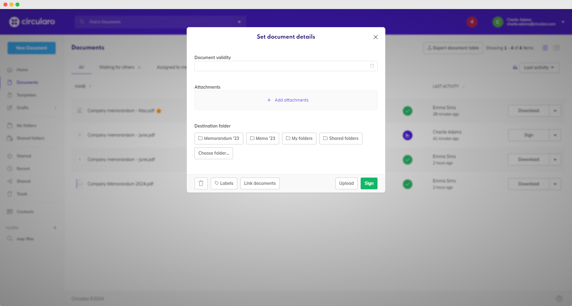This screenshot has width=572, height=306.
Task: Click purple signing status icon
Action: tap(408, 135)
